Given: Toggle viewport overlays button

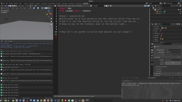Looking at the screenshot, I should [38, 8].
